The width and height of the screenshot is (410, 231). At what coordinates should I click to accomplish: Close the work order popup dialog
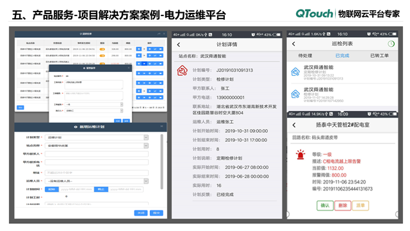click(x=129, y=68)
